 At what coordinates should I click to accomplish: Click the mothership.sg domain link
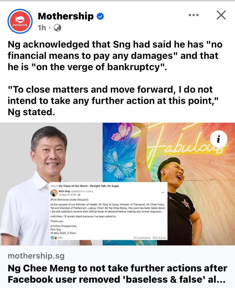click(36, 256)
